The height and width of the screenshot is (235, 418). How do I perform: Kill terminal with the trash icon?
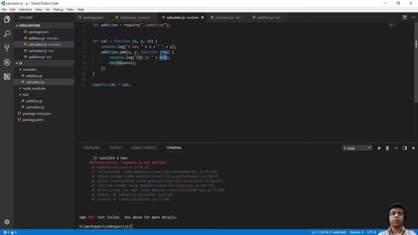point(387,148)
